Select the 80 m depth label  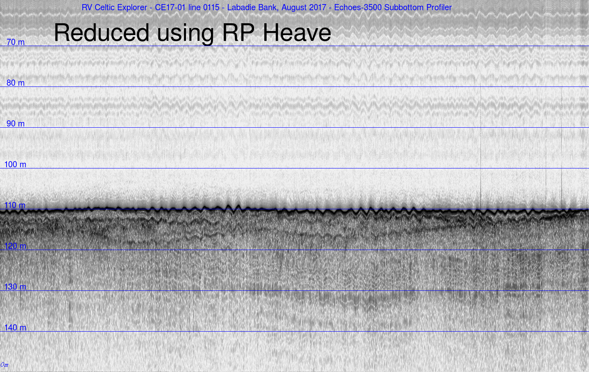coord(15,83)
